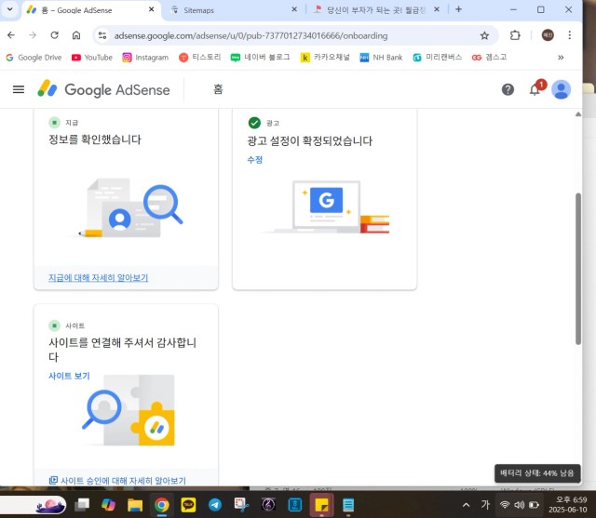Click the address bar URL
The image size is (596, 518).
pyautogui.click(x=251, y=35)
